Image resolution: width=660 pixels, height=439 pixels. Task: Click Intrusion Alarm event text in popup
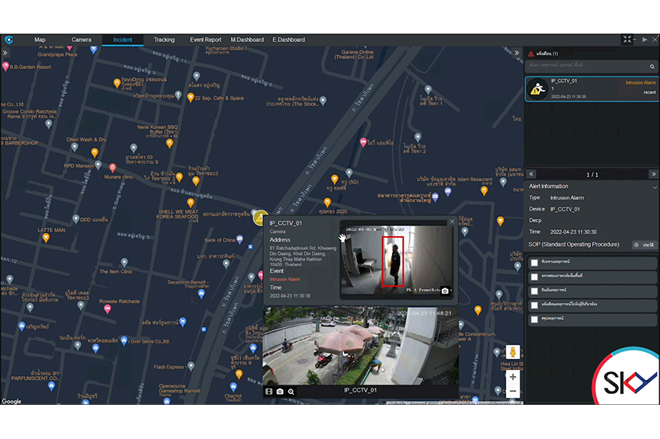click(x=284, y=279)
